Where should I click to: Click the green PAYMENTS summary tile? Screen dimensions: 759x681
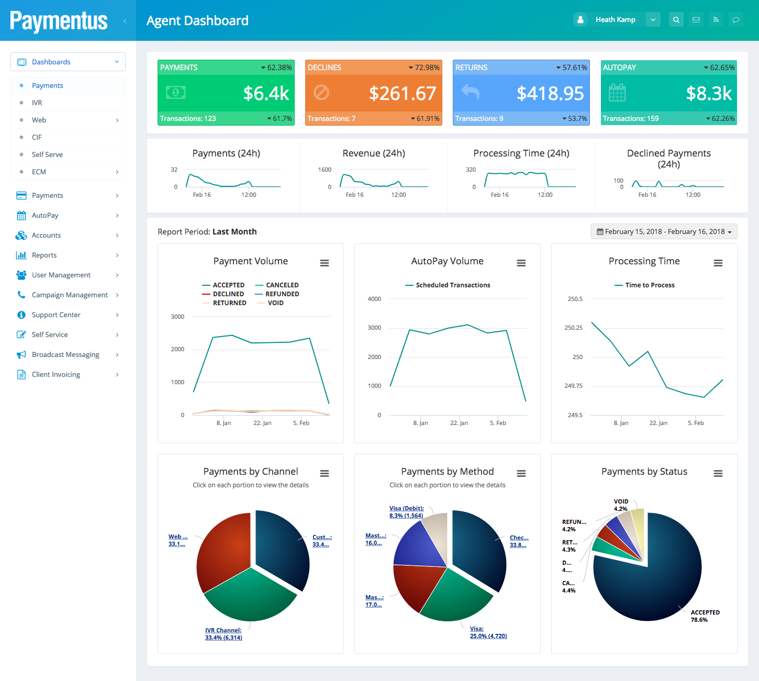click(x=226, y=93)
